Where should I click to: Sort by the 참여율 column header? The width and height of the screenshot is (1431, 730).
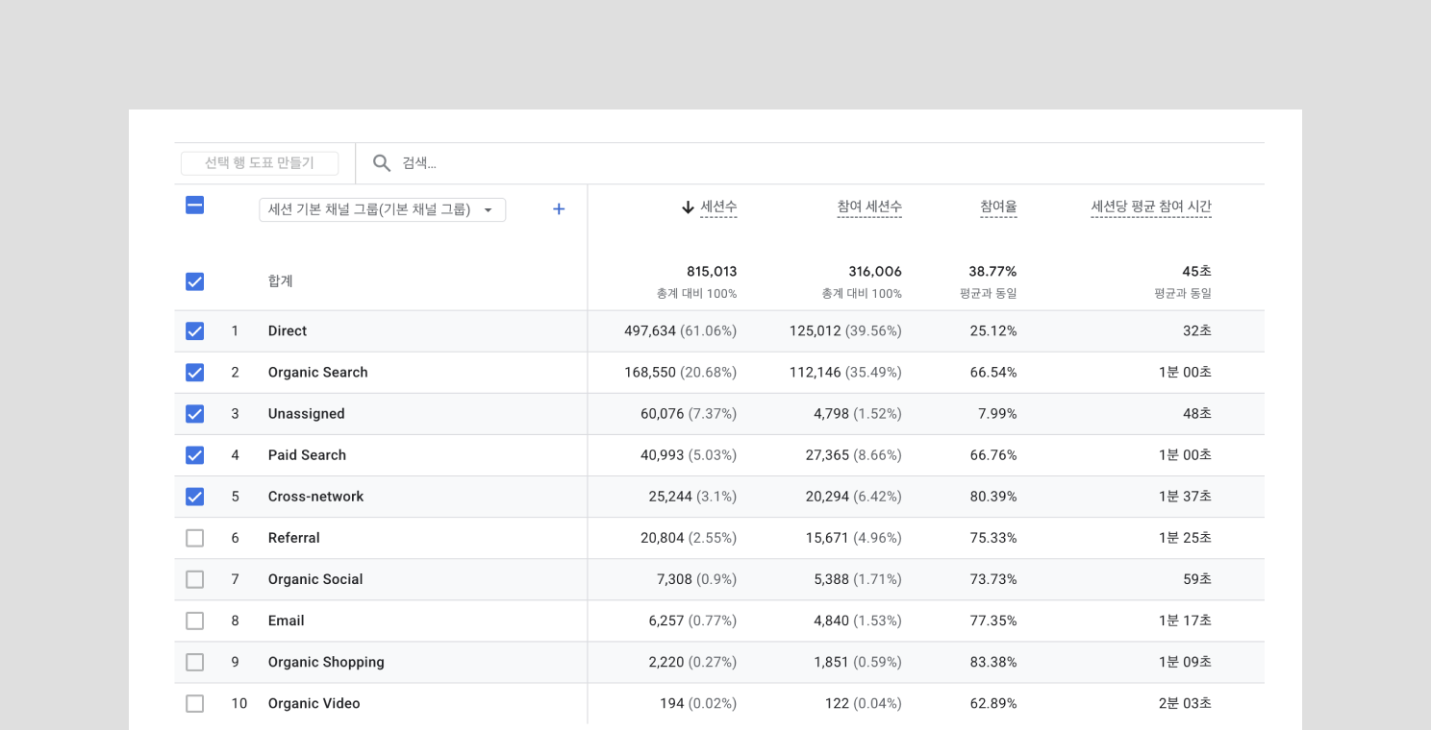tap(998, 207)
